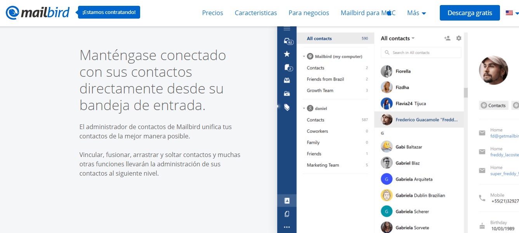Open the All contacts header dropdown
519x233 pixels.
pyautogui.click(x=398, y=38)
